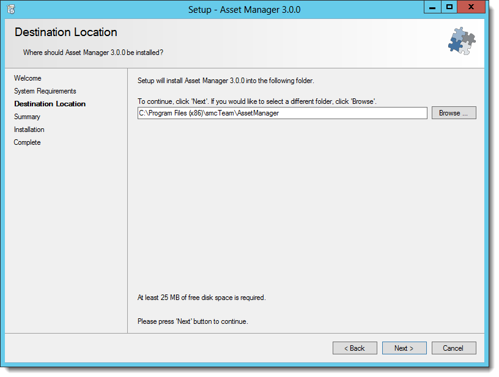Click the setup icon in title bar
The height and width of the screenshot is (377, 499).
[11, 9]
